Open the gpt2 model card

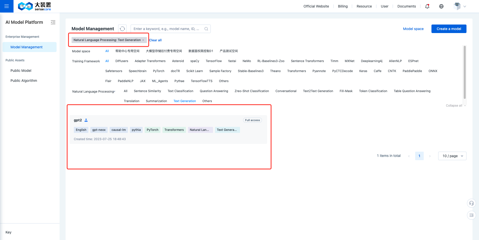click(168, 129)
